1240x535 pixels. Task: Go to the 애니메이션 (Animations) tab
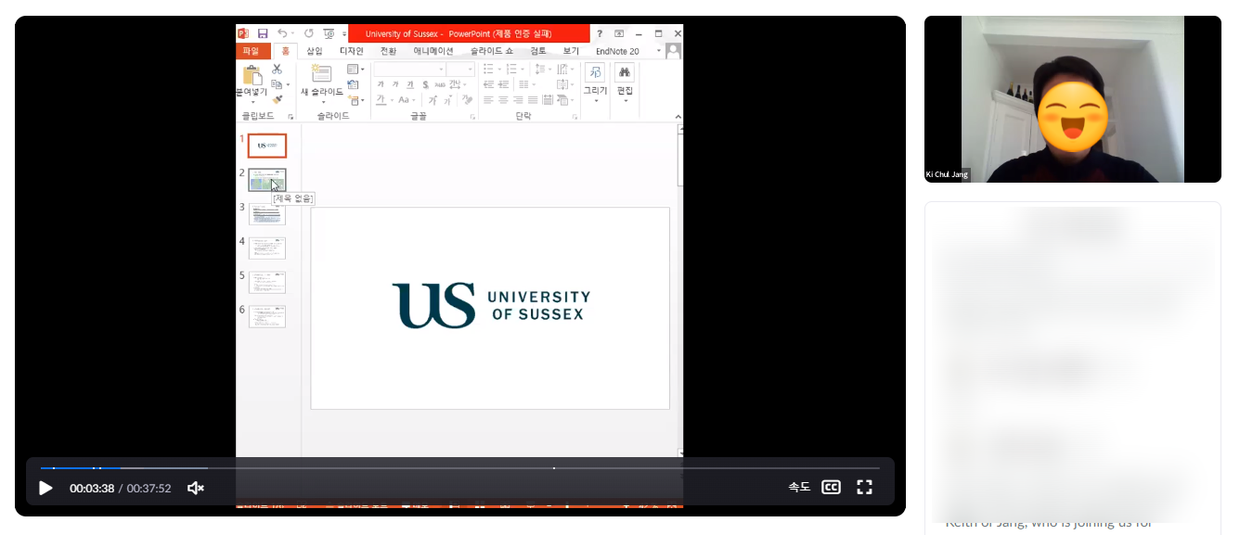(x=433, y=51)
